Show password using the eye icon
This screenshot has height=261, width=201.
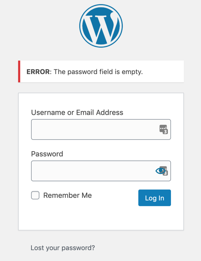click(x=160, y=171)
